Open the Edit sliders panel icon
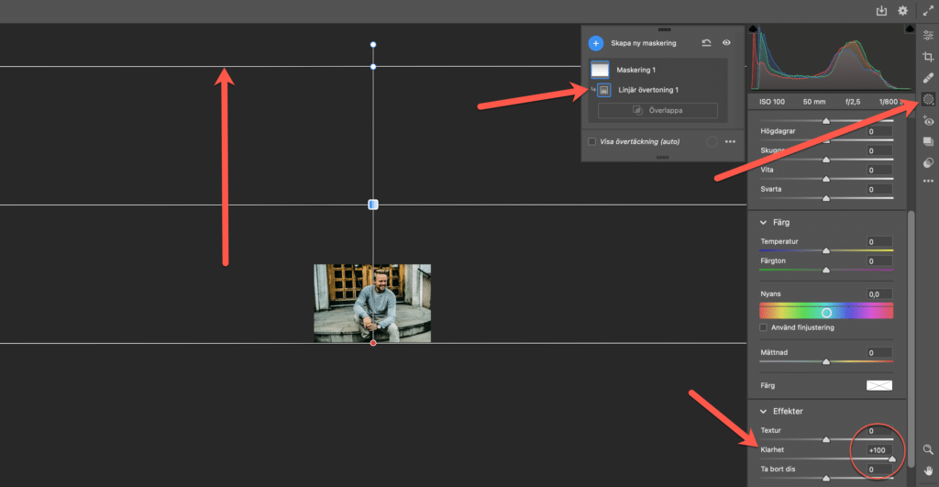The width and height of the screenshot is (939, 487). tap(927, 35)
